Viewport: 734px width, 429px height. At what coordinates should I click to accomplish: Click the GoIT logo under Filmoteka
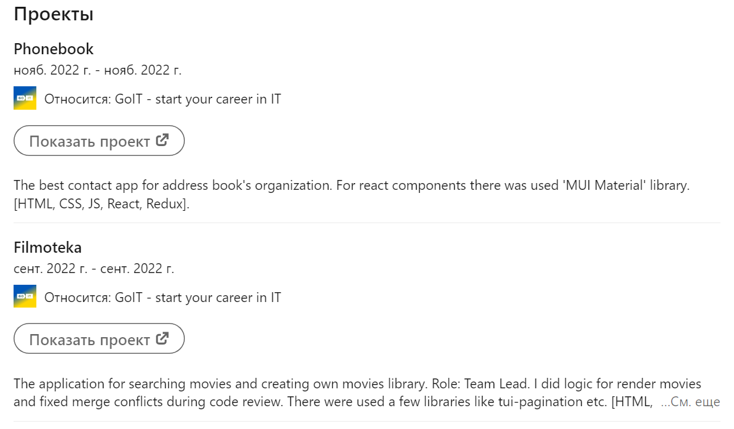(25, 296)
